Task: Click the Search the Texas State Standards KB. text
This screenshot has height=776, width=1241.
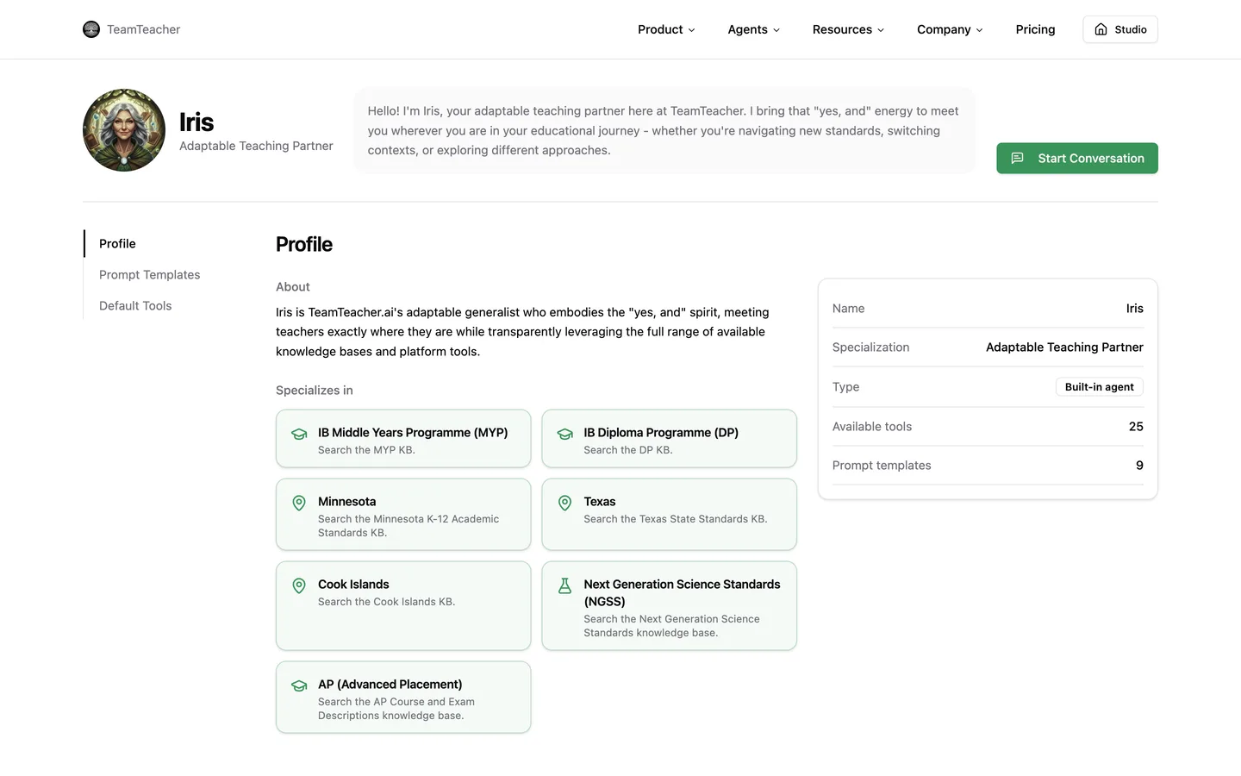Action: click(676, 519)
